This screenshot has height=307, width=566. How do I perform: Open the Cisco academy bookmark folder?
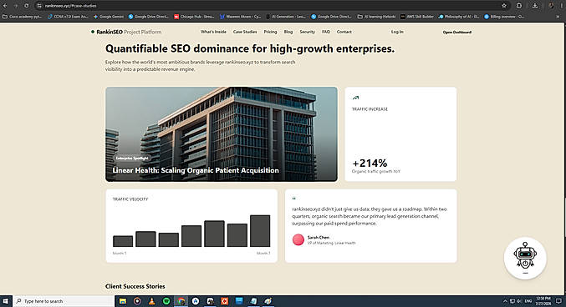point(23,17)
